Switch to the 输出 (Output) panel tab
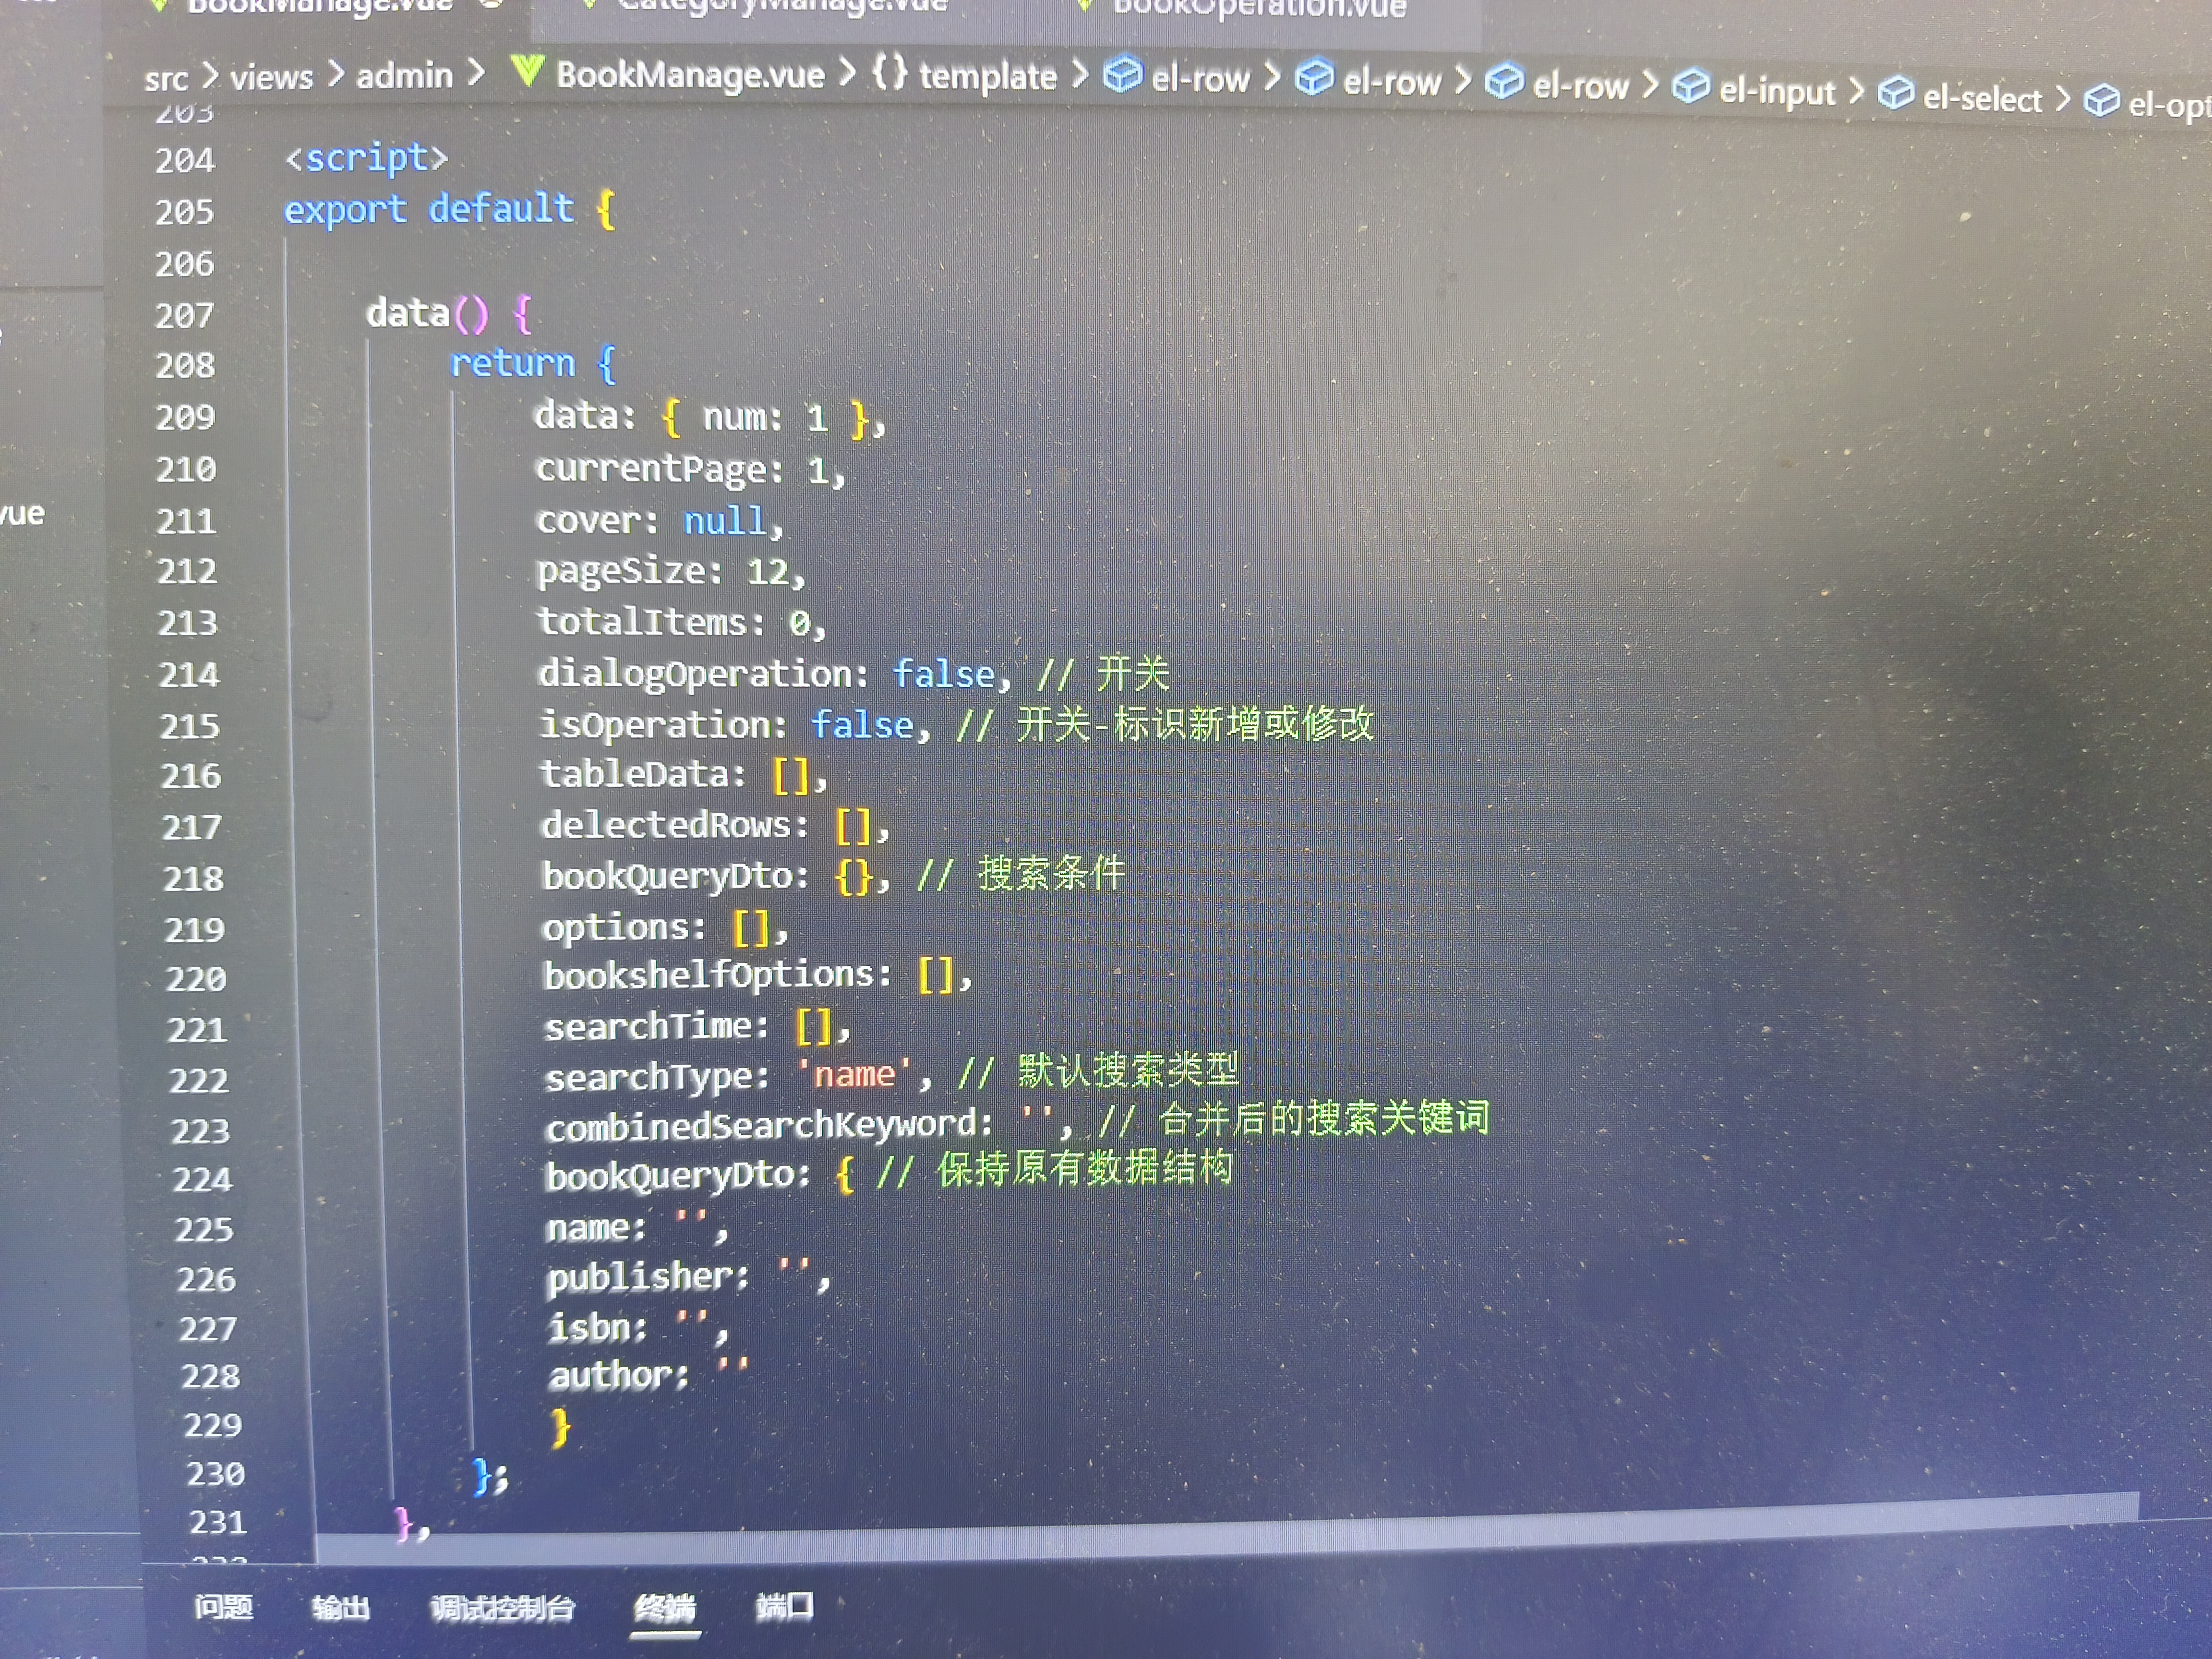The width and height of the screenshot is (2212, 1659). point(341,1607)
